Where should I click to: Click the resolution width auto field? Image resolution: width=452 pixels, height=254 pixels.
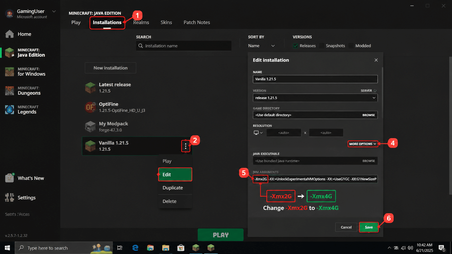point(284,133)
